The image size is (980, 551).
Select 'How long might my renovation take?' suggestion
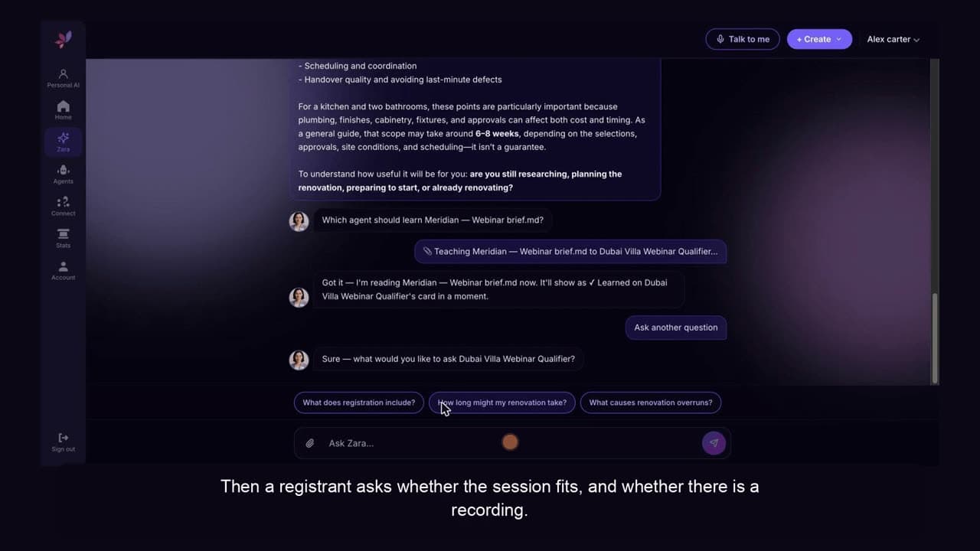tap(501, 403)
